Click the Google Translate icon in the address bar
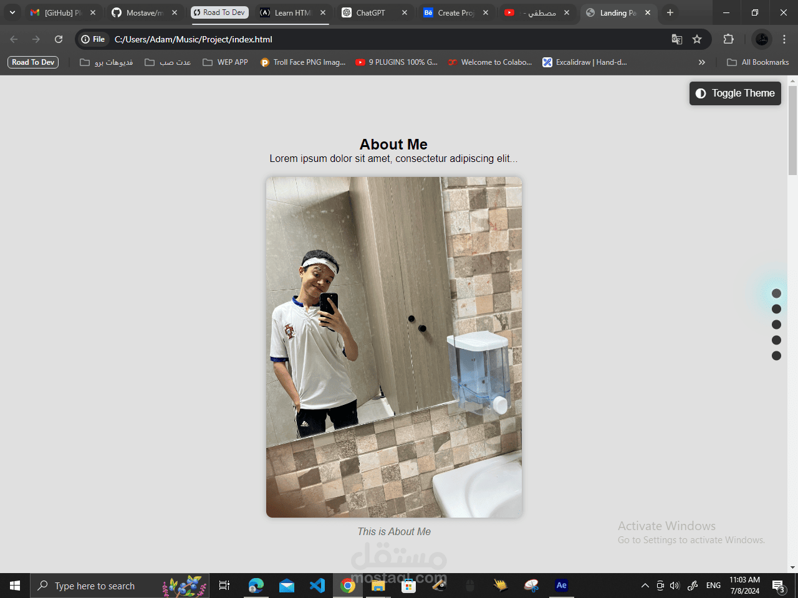This screenshot has width=798, height=598. click(677, 39)
